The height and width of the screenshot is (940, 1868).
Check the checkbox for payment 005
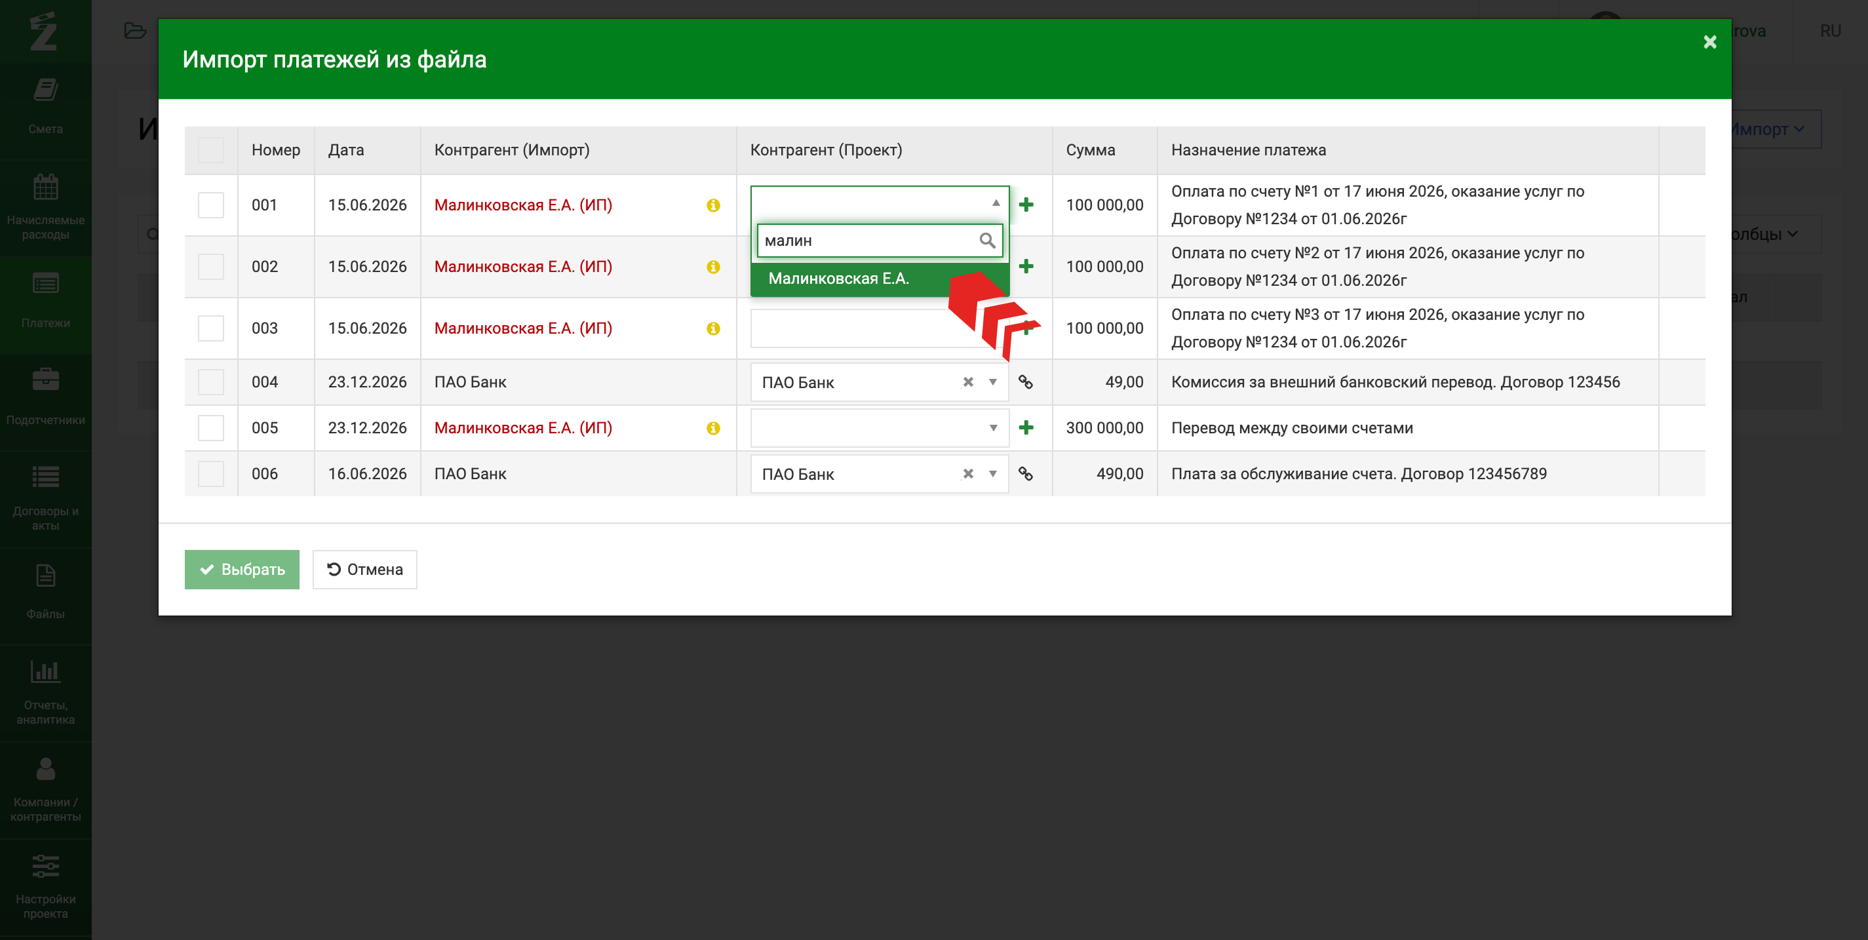click(211, 428)
